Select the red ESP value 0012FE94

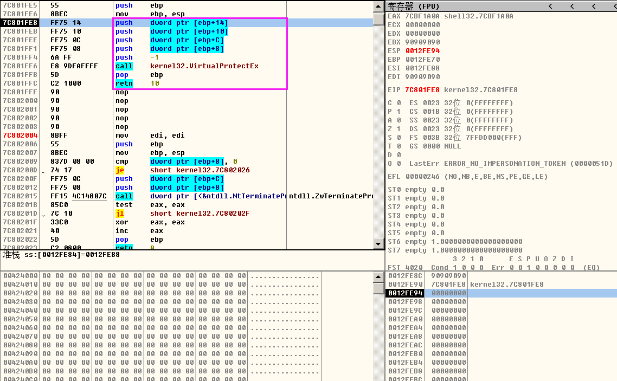(422, 51)
